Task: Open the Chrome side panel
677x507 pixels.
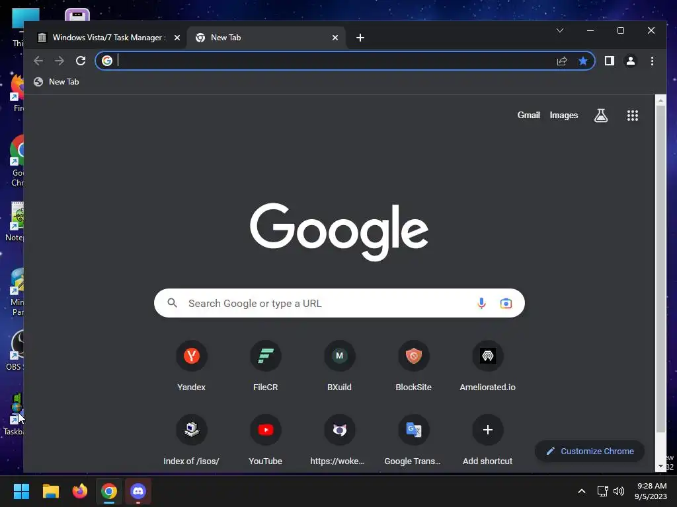Action: click(x=609, y=61)
